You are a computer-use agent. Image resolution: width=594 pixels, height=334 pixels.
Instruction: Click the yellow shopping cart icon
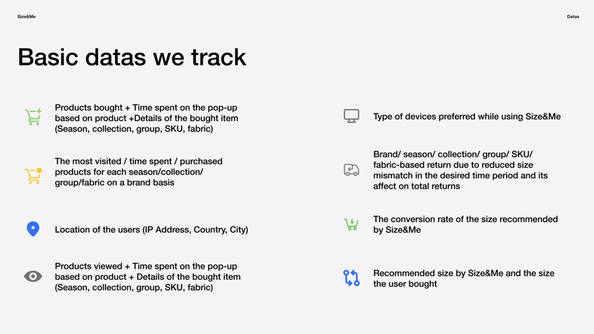(33, 175)
